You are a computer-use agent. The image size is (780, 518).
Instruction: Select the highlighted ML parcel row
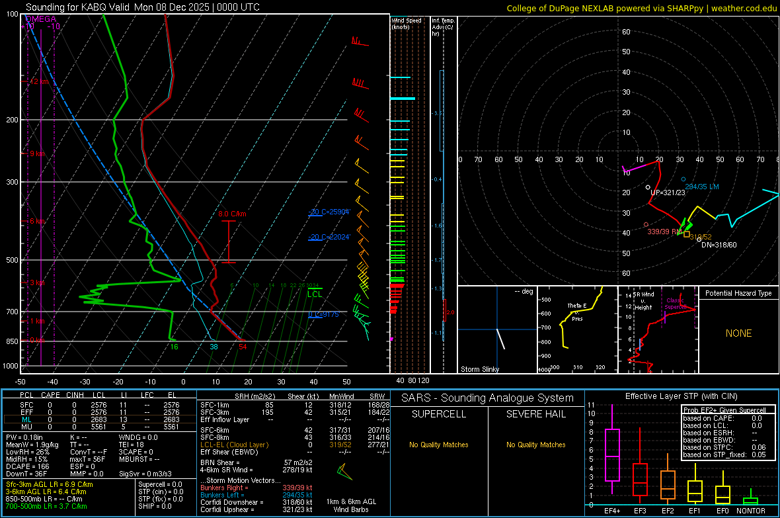[99, 419]
